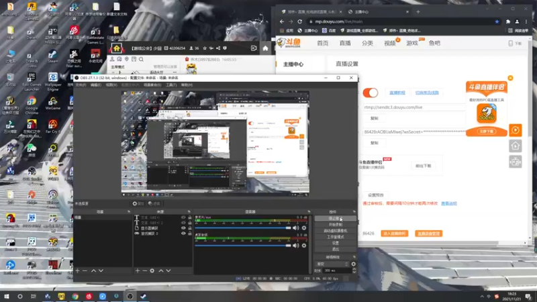537x302 pixels.
Task: Toggle visibility of game capture 2 source
Action: [183, 234]
